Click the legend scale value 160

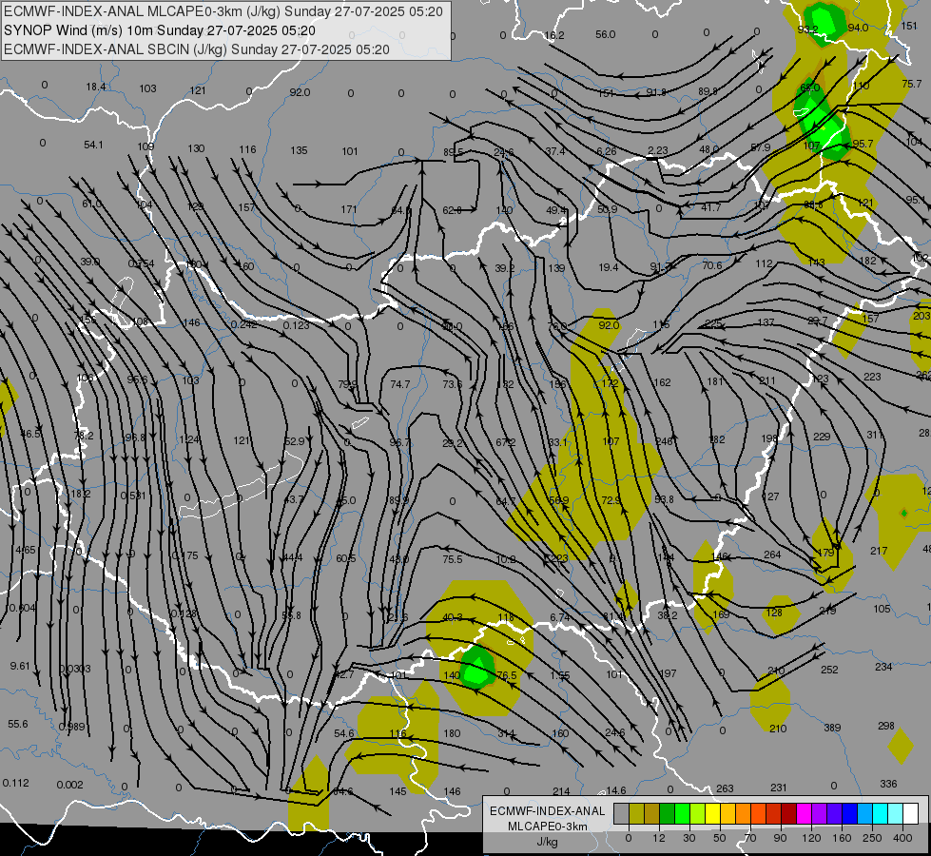pyautogui.click(x=842, y=838)
